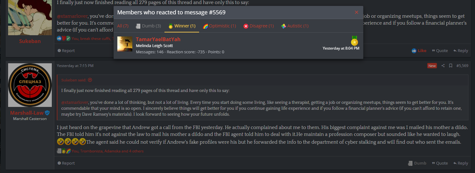Show the Autistic (1) reactions tab
The width and height of the screenshot is (475, 173).
click(x=295, y=26)
